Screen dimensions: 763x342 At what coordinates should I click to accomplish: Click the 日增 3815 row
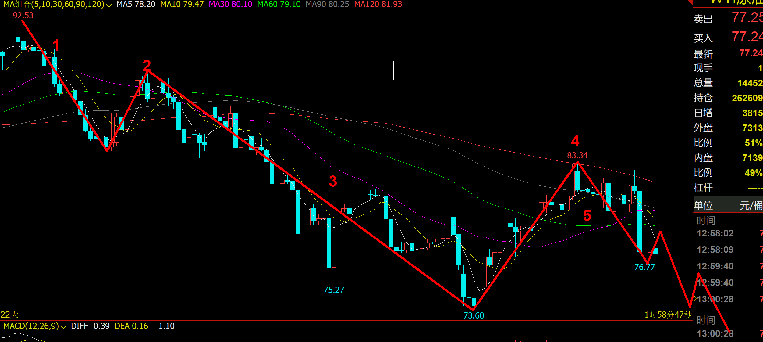(728, 113)
